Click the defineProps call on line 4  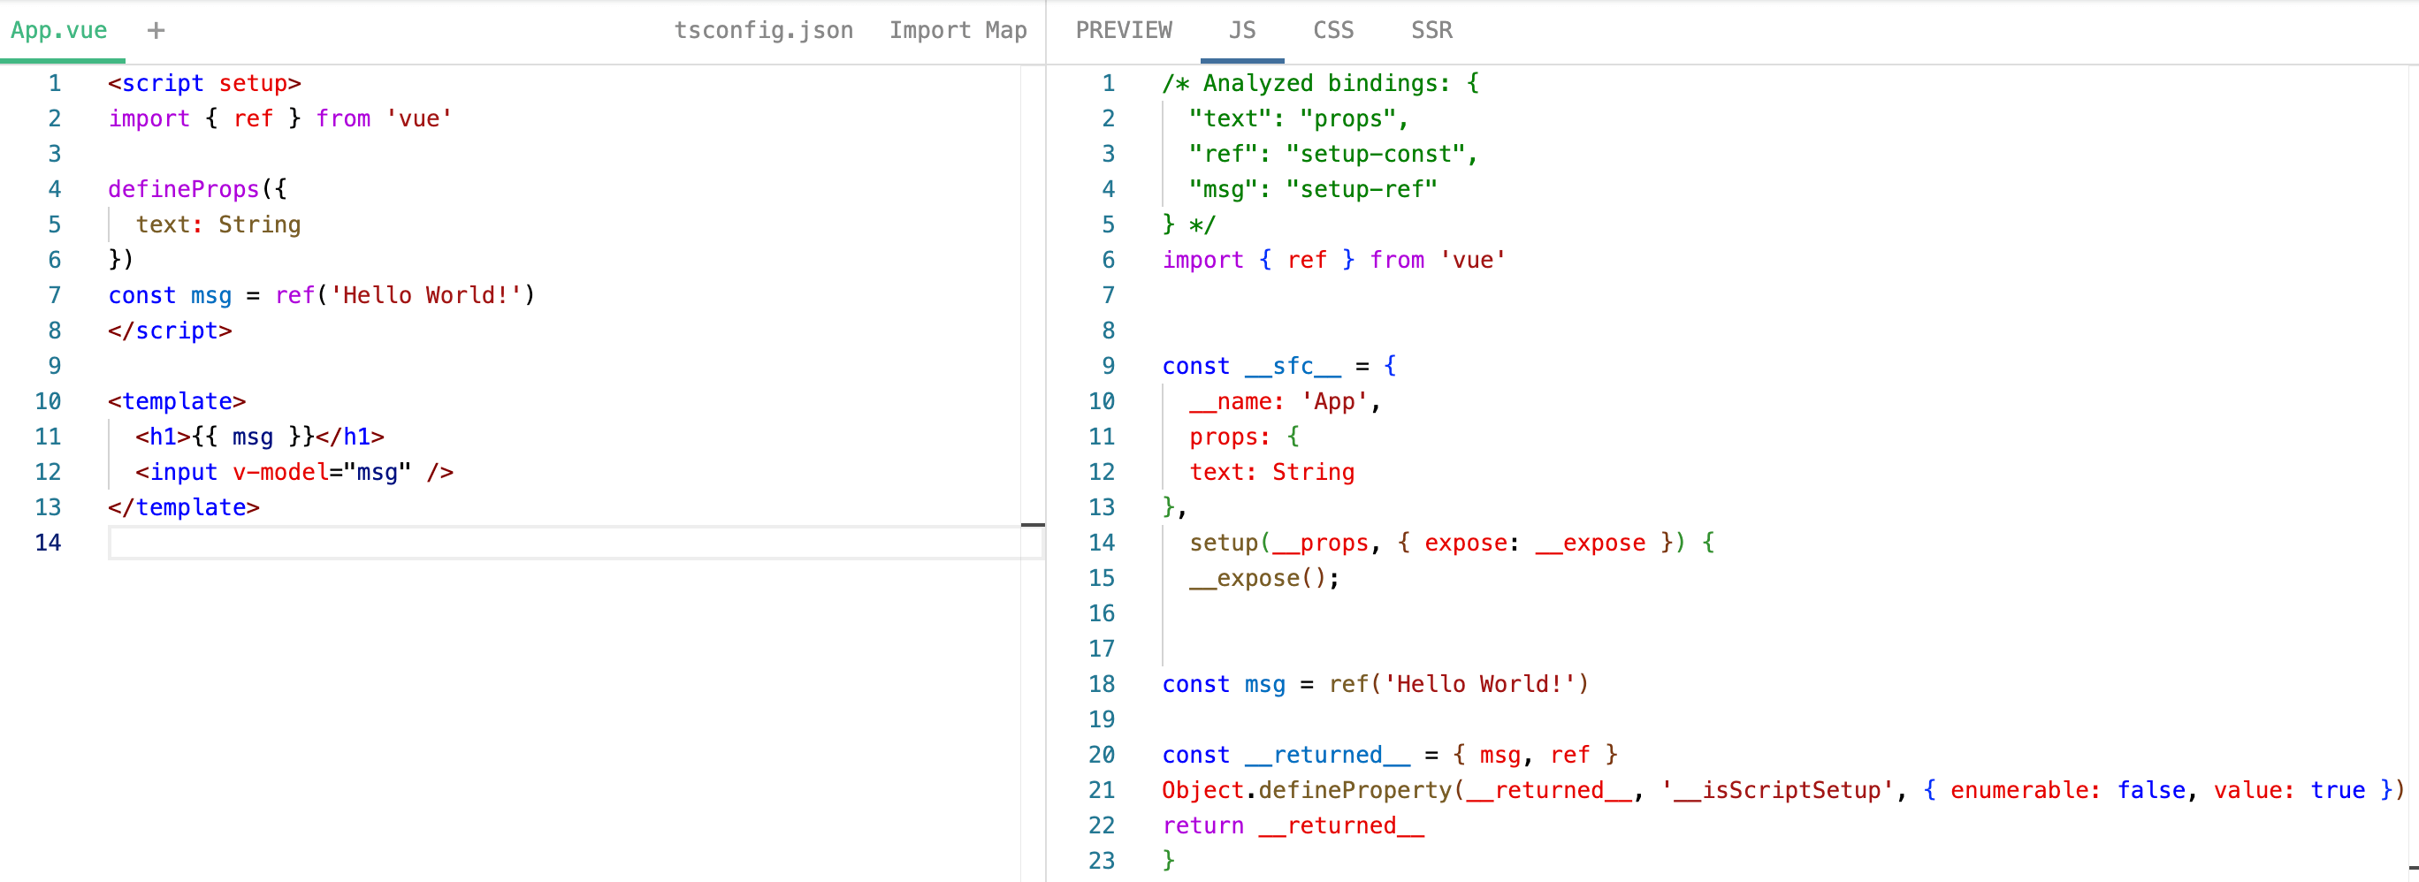click(x=184, y=188)
